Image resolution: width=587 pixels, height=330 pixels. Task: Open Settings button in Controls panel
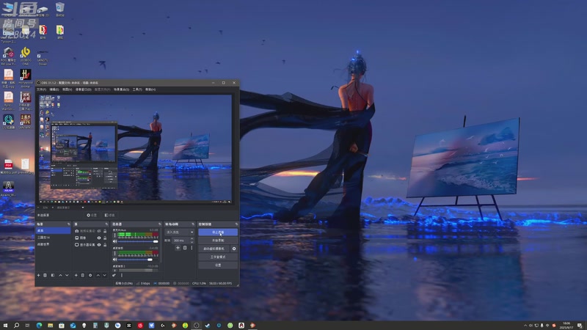(218, 265)
